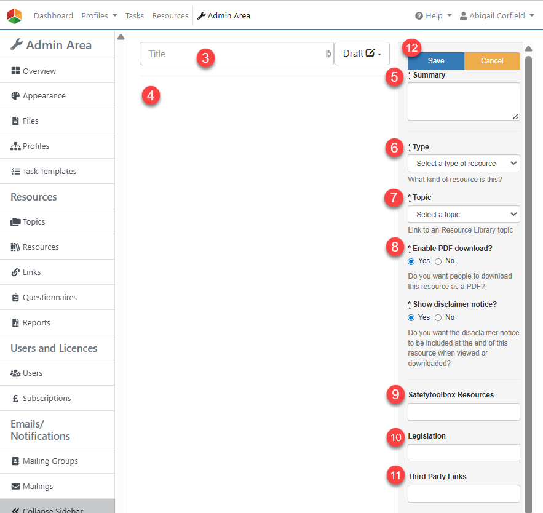Open the Draft status dropdown
543x513 pixels.
(x=362, y=54)
